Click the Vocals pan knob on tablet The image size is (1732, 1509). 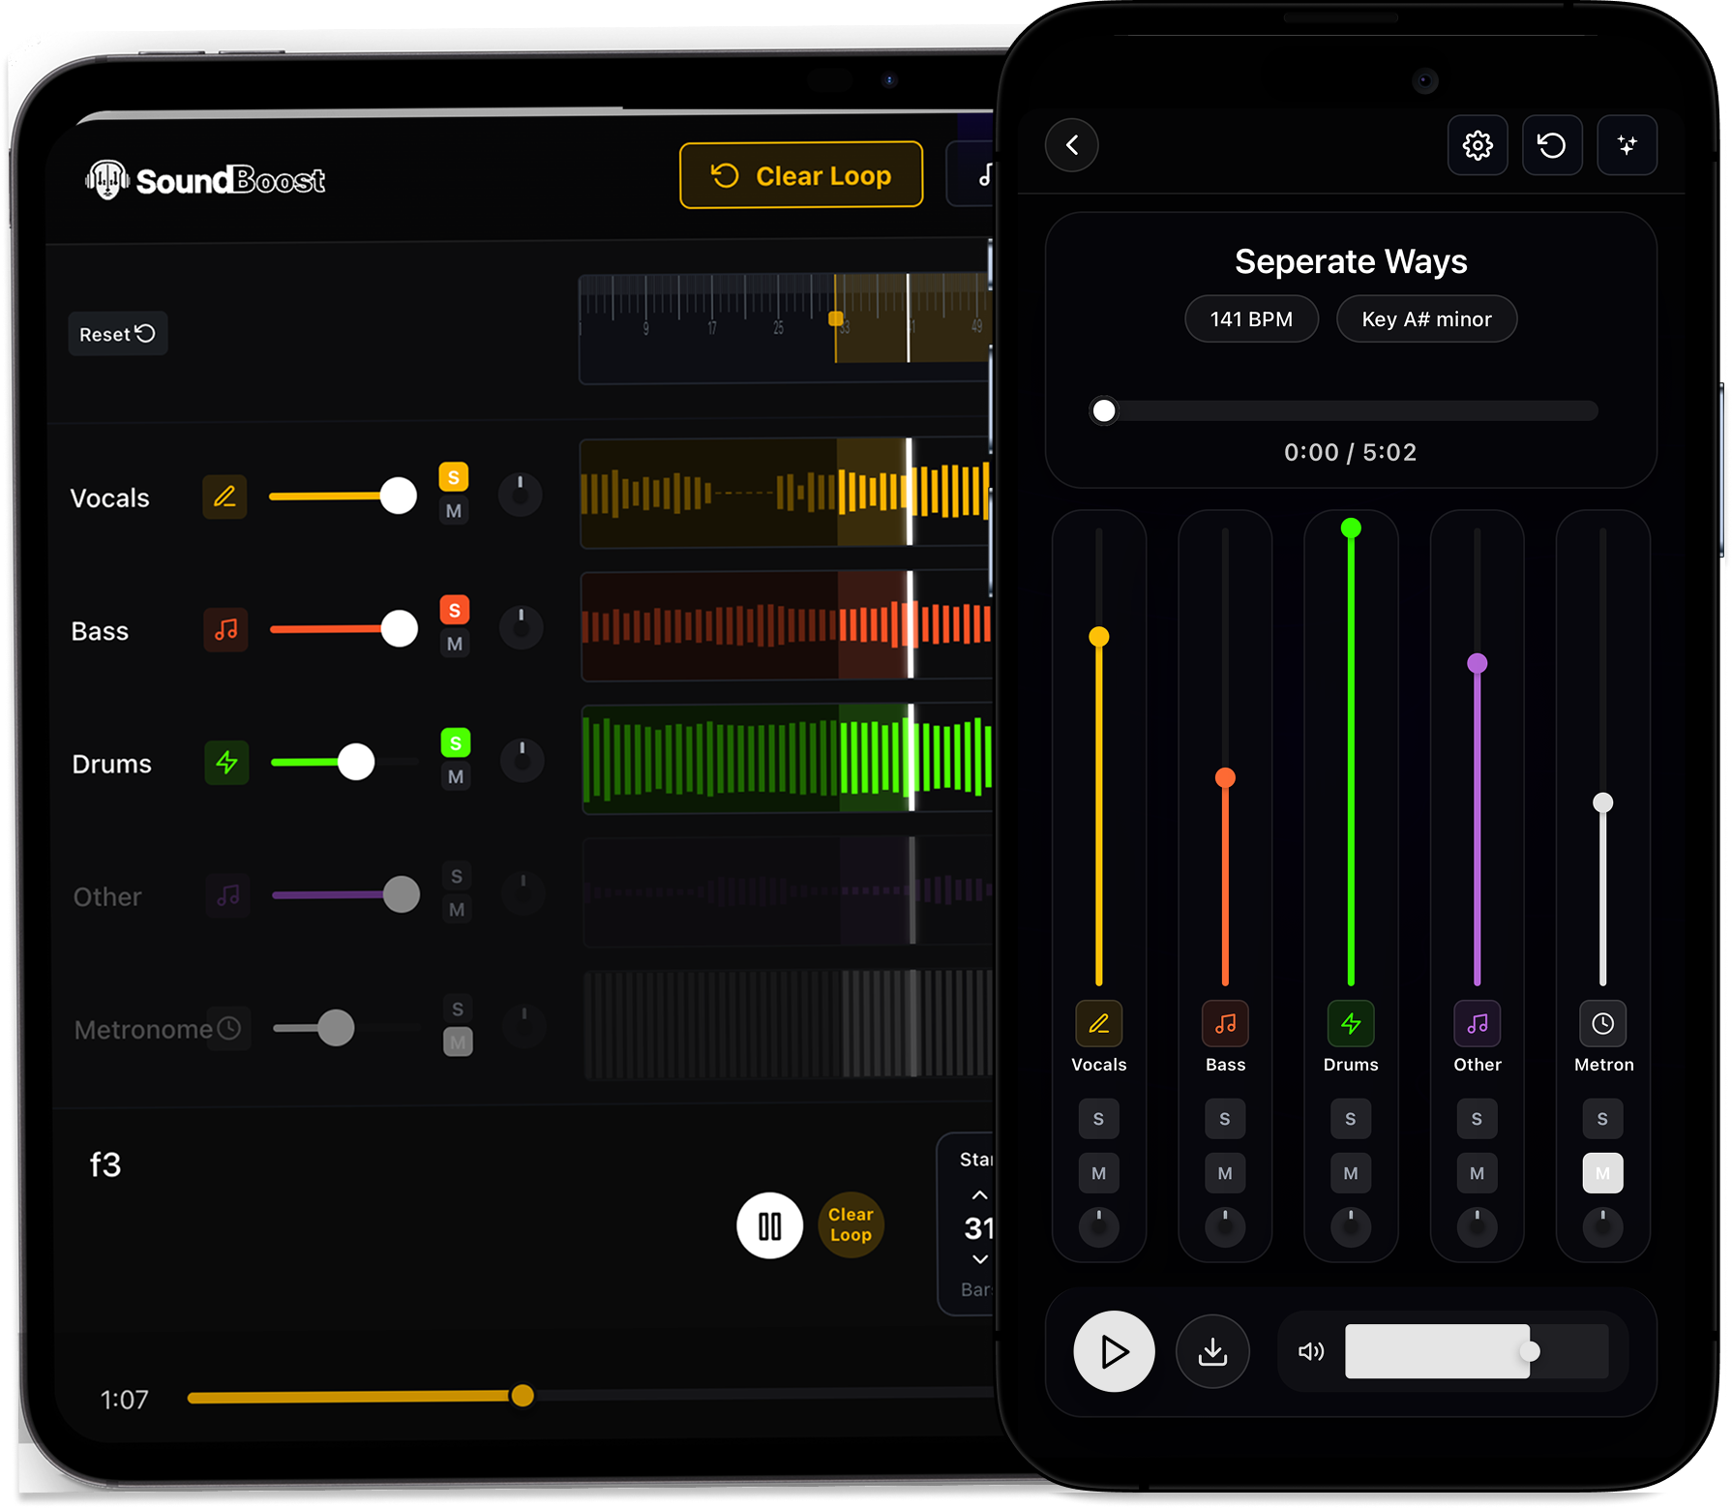[521, 495]
